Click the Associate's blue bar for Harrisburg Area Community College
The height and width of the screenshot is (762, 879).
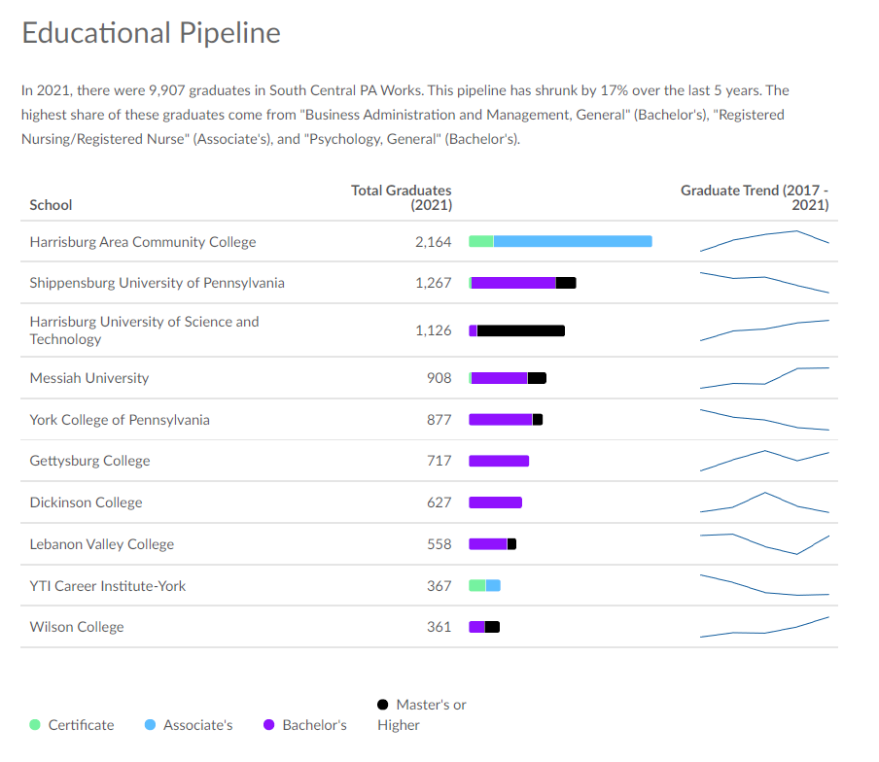(573, 241)
